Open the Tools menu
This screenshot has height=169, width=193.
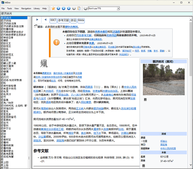(x=10, y=9)
